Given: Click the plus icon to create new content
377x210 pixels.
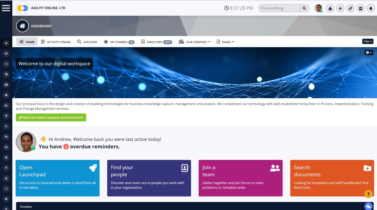Looking at the screenshot, I should point(340,8).
